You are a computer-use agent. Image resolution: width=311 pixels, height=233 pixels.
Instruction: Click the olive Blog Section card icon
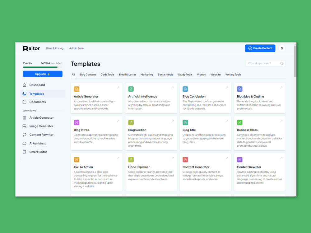tap(131, 122)
